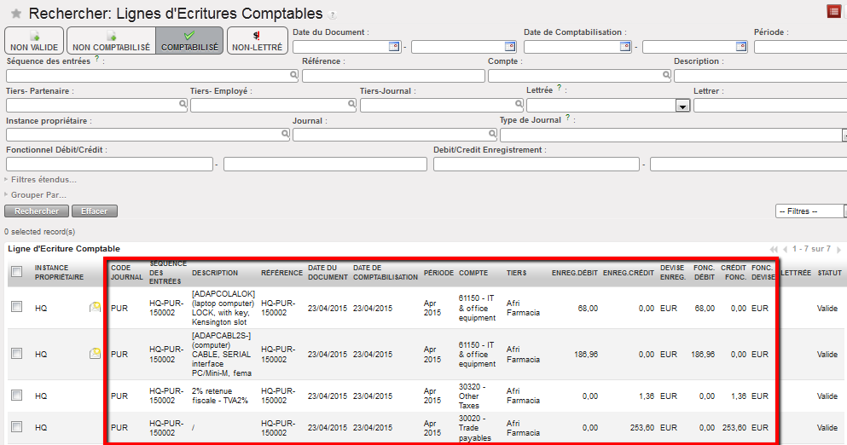Click the note icon on first HQ row
Screen dimensions: 847x445
[96, 308]
